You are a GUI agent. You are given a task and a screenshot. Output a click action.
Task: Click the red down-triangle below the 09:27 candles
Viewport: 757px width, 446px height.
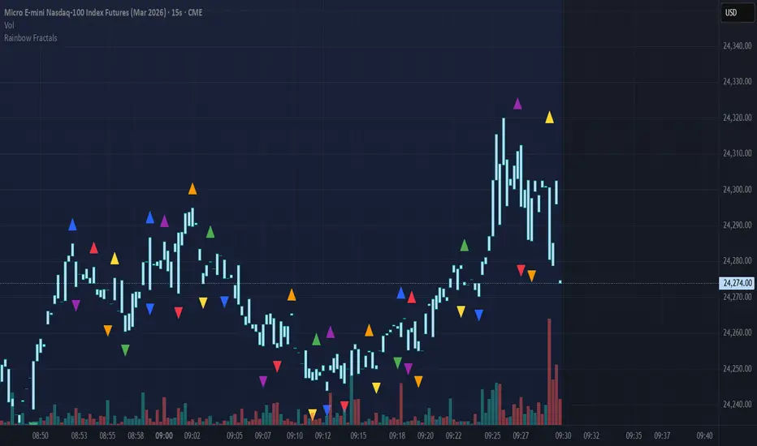tap(521, 270)
